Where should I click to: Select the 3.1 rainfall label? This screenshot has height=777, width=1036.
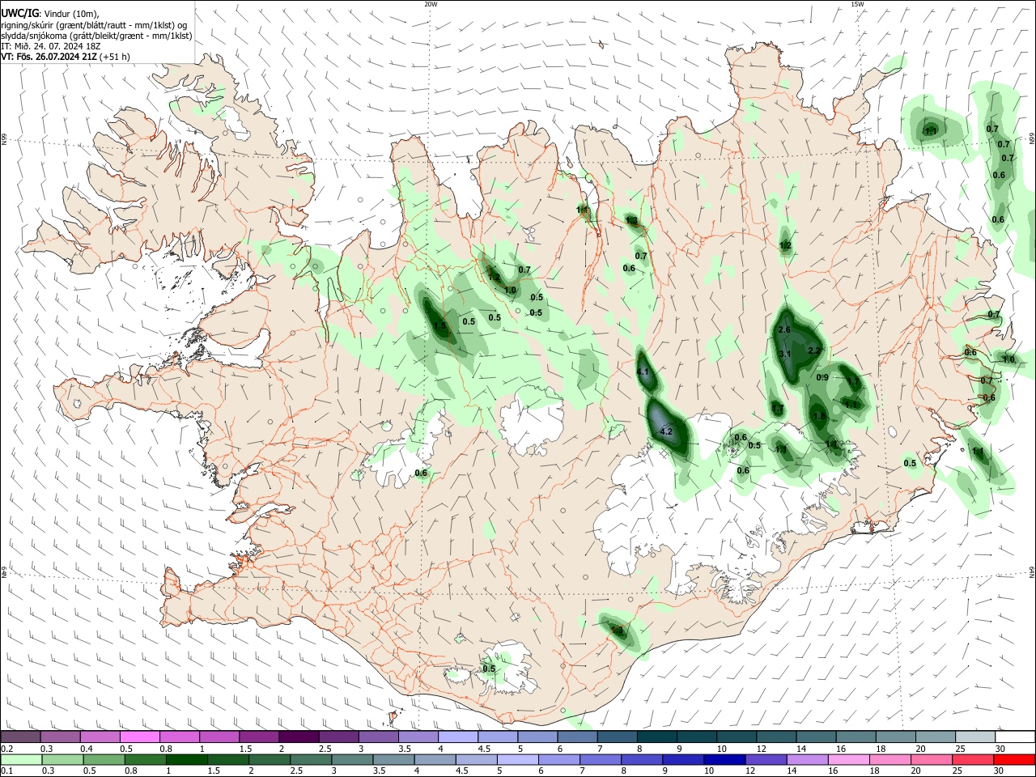(784, 355)
